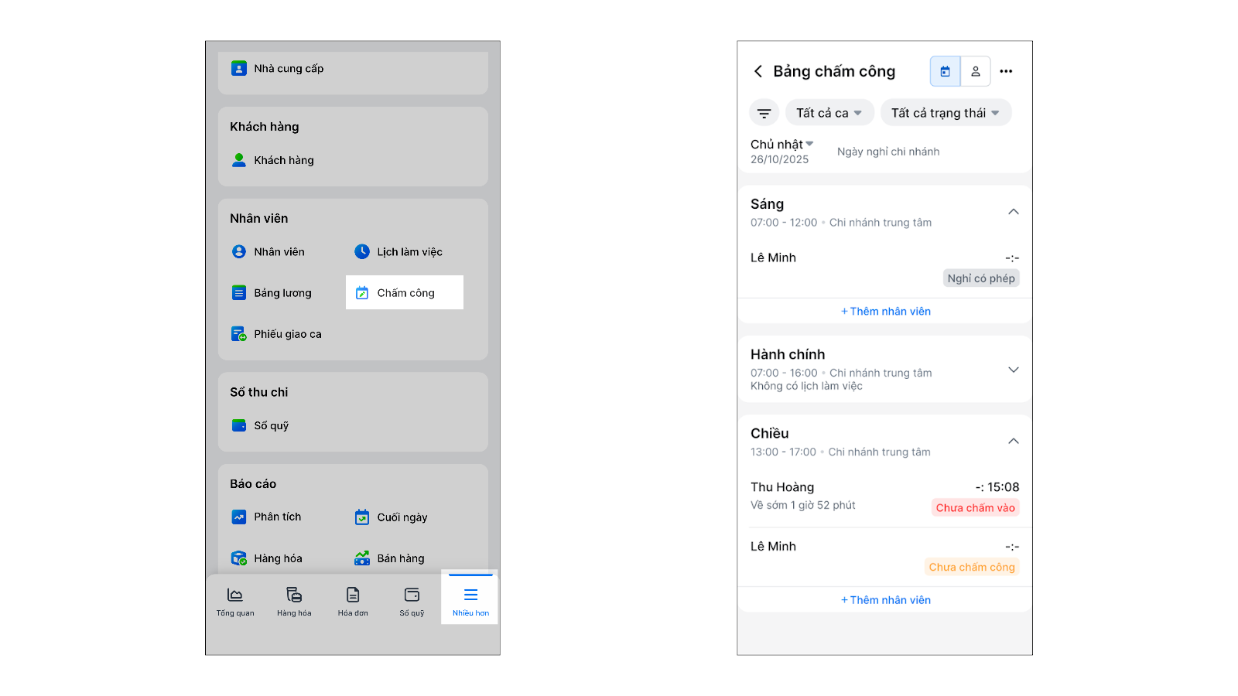The width and height of the screenshot is (1238, 696).
Task: Add employee to Chiều shift
Action: point(885,600)
